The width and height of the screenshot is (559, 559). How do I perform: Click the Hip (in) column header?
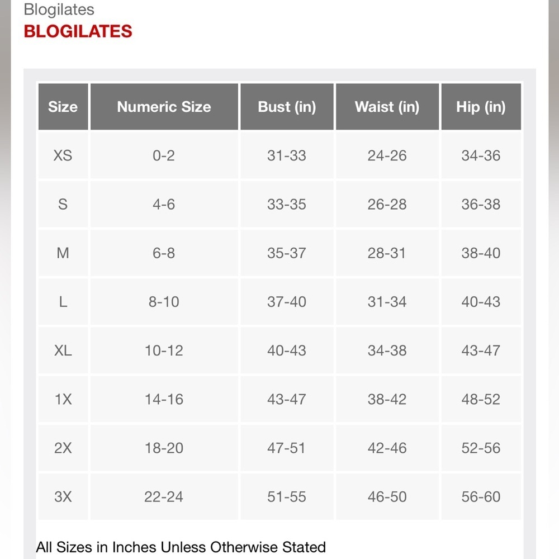(x=481, y=107)
